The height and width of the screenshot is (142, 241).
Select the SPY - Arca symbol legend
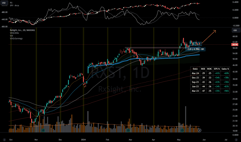tap(14, 5)
